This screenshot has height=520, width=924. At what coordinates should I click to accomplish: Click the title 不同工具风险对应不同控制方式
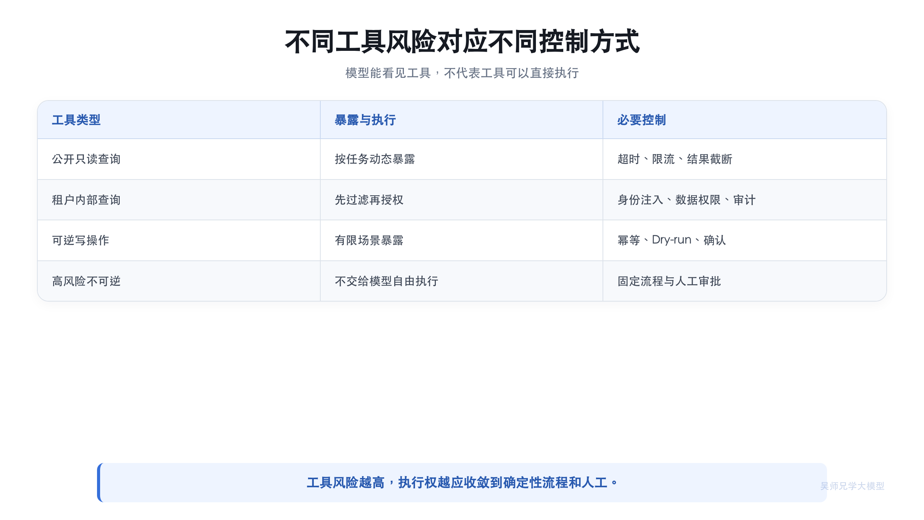click(x=462, y=41)
